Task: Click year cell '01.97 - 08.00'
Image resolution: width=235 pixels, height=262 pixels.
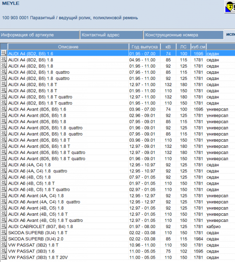Action: [142, 226]
